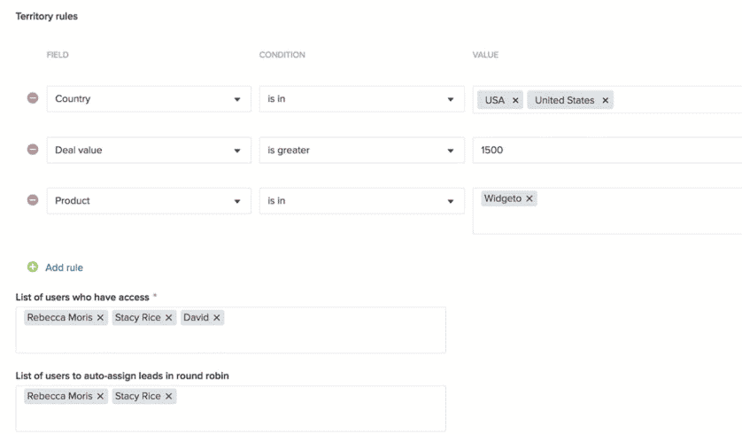Remove the Widgeto product tag
This screenshot has width=742, height=434.
tap(529, 198)
